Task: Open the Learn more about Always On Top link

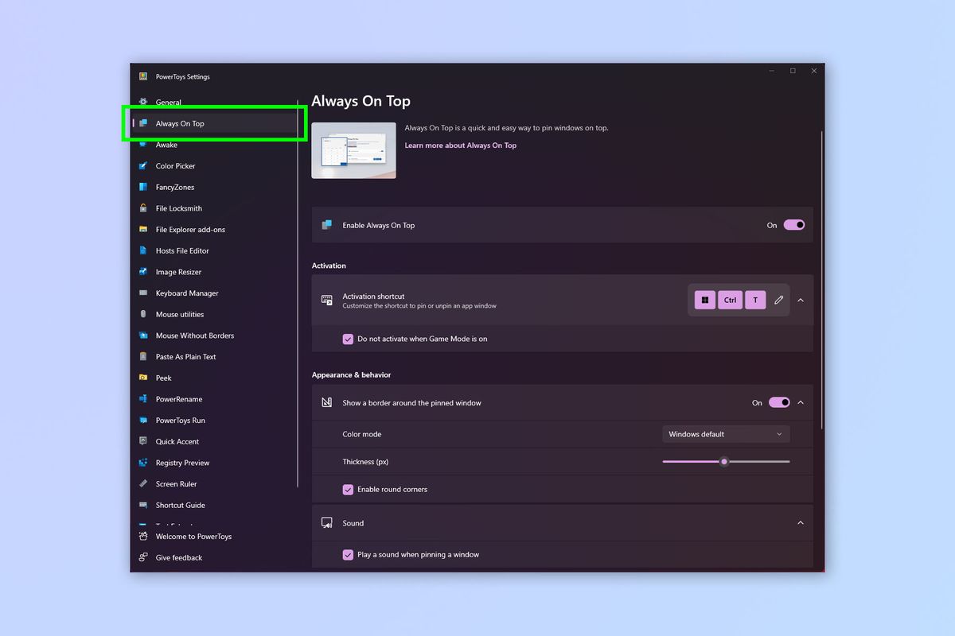Action: (x=460, y=145)
